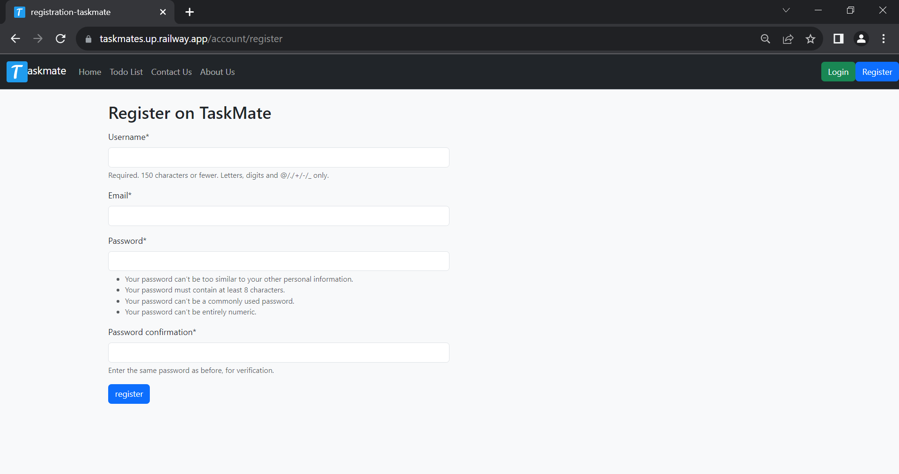Viewport: 899px width, 474px height.
Task: Open the zoom search icon in the address bar
Action: 766,39
